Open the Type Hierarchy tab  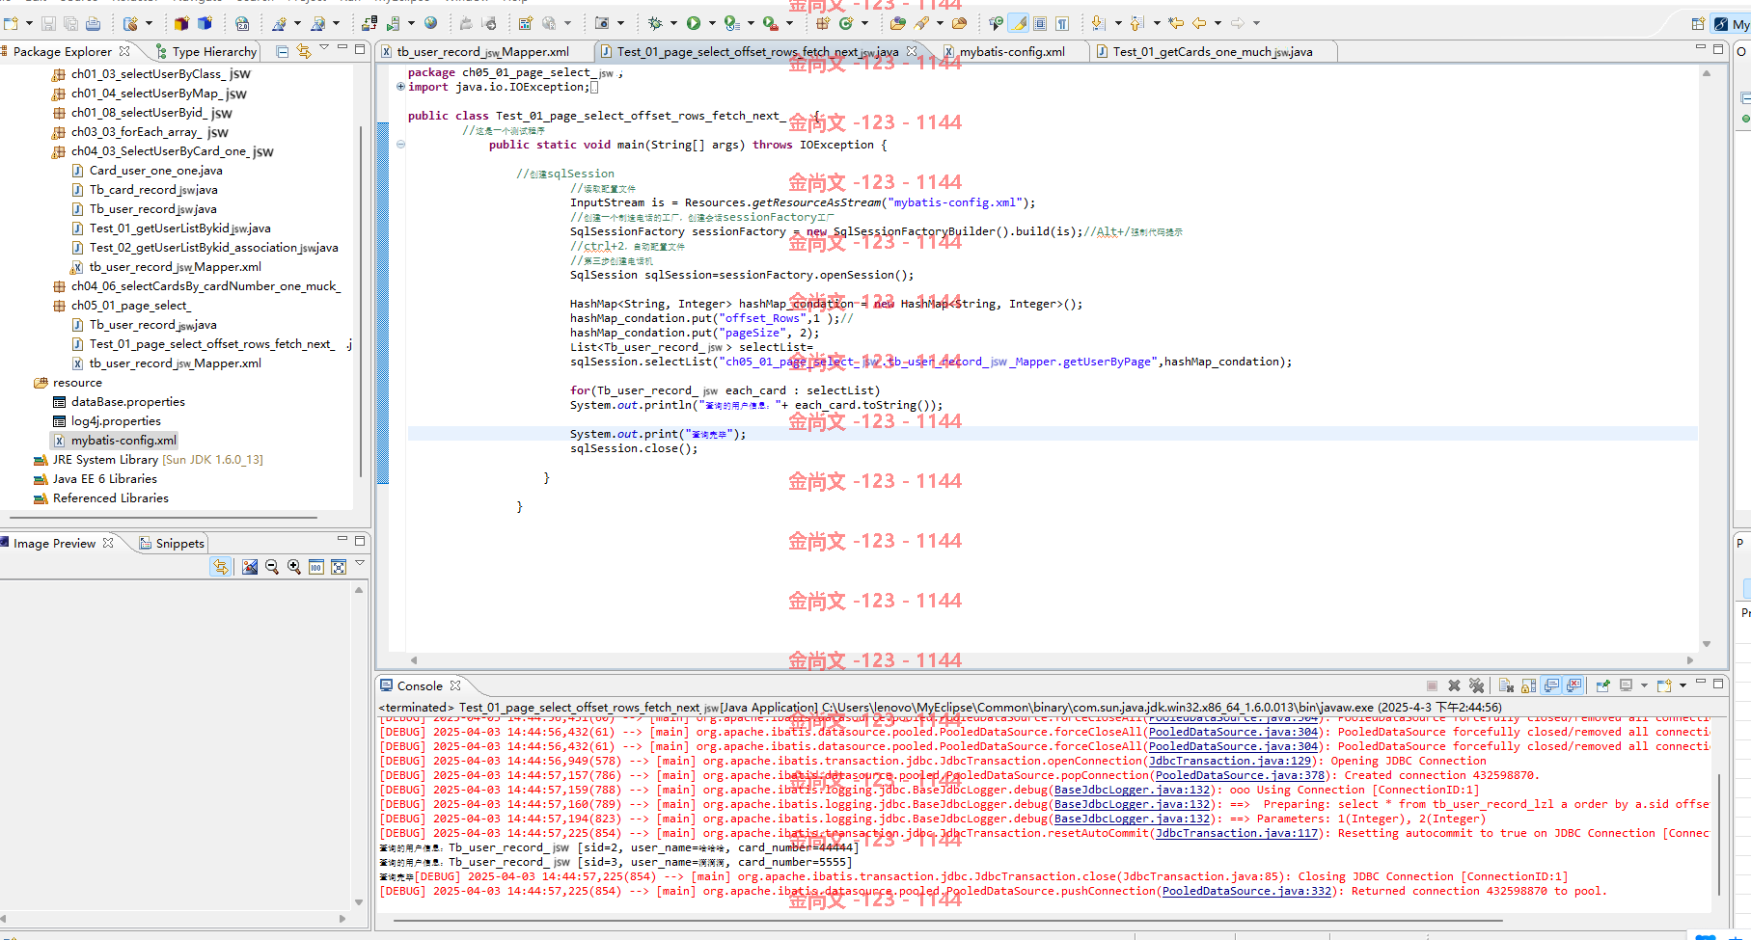205,52
